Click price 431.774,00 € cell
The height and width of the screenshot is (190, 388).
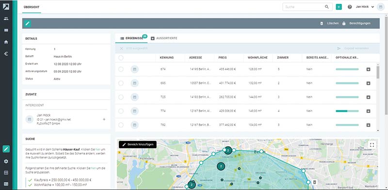227,83
